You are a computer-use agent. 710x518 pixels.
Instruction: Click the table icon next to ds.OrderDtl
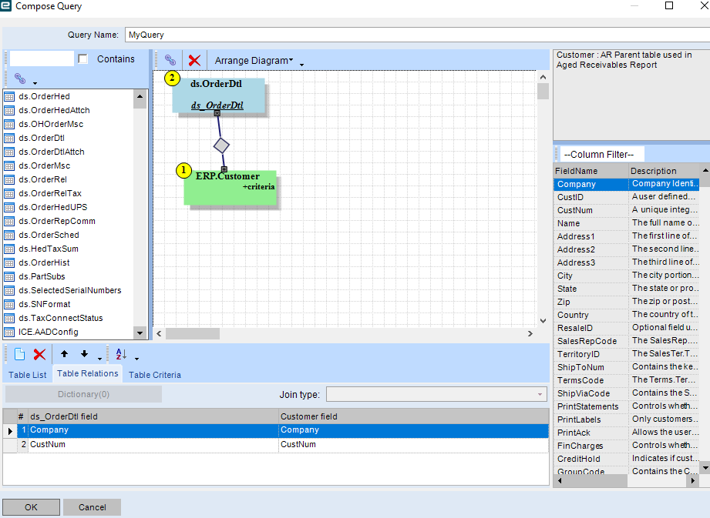[x=9, y=138]
